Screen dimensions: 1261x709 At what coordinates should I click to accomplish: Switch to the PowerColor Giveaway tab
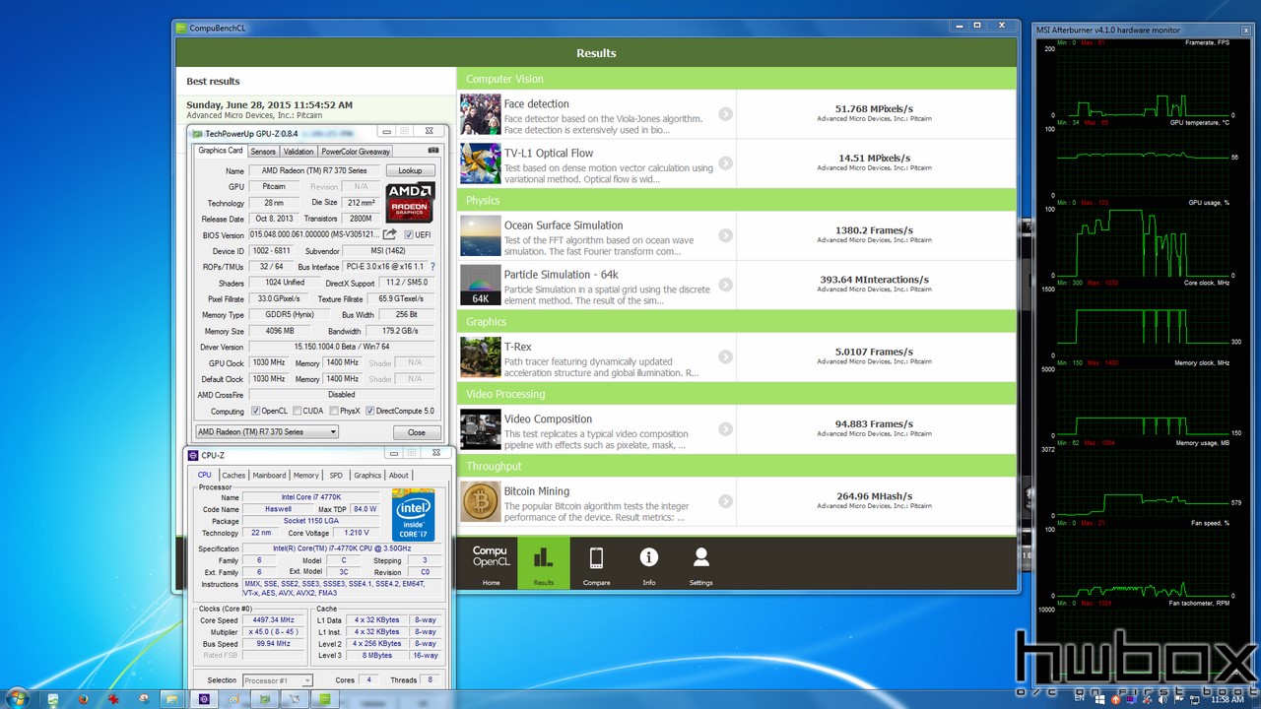[x=356, y=152]
